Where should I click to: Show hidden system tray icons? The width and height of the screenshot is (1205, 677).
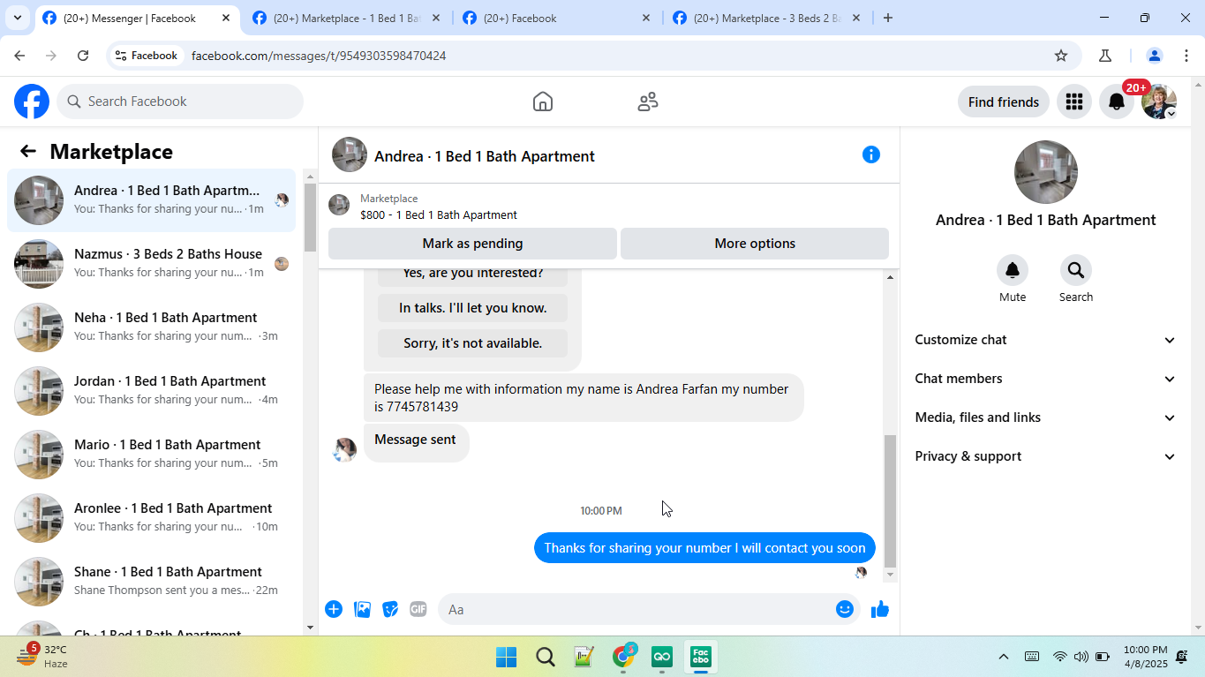click(1004, 657)
